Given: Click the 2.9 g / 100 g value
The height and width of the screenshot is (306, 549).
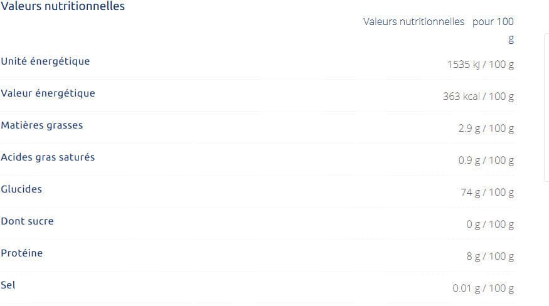Looking at the screenshot, I should (x=486, y=128).
